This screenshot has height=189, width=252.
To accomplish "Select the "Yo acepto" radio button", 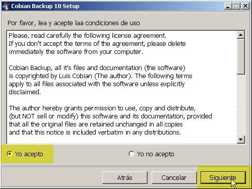I will click(10, 154).
